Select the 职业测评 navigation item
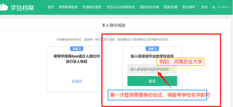Screen dimensions: 233x107 (x=189, y=7)
